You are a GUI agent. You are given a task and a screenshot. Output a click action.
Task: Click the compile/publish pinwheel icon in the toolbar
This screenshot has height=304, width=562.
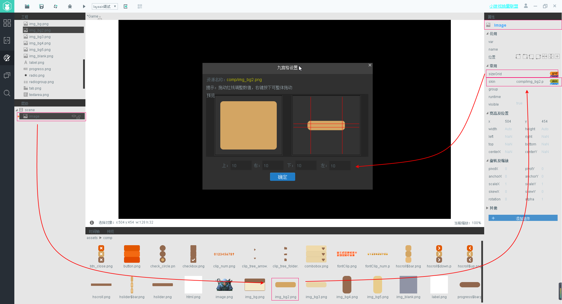56,6
